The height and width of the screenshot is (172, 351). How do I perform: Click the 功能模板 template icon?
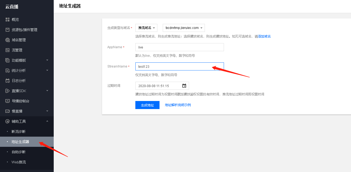pyautogui.click(x=8, y=60)
